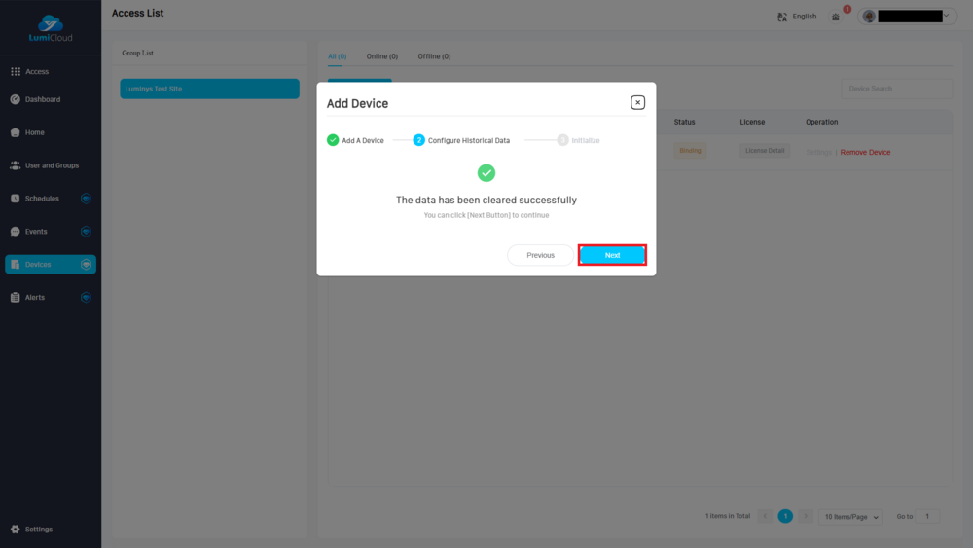Click the Alerts clipboard icon
This screenshot has width=973, height=548.
16,297
